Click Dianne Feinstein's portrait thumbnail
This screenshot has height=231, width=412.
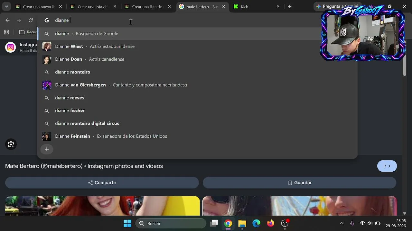[x=47, y=136]
